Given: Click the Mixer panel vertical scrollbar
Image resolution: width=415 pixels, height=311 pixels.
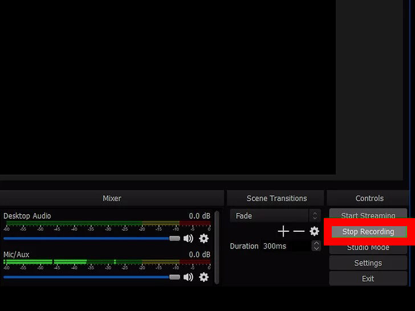Looking at the screenshot, I should [x=217, y=248].
